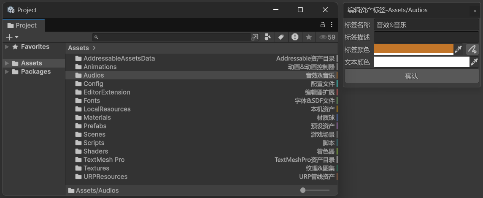Screen dimensions: 483x198
Task: Expand the Favorites tree arrow
Action: coord(7,47)
